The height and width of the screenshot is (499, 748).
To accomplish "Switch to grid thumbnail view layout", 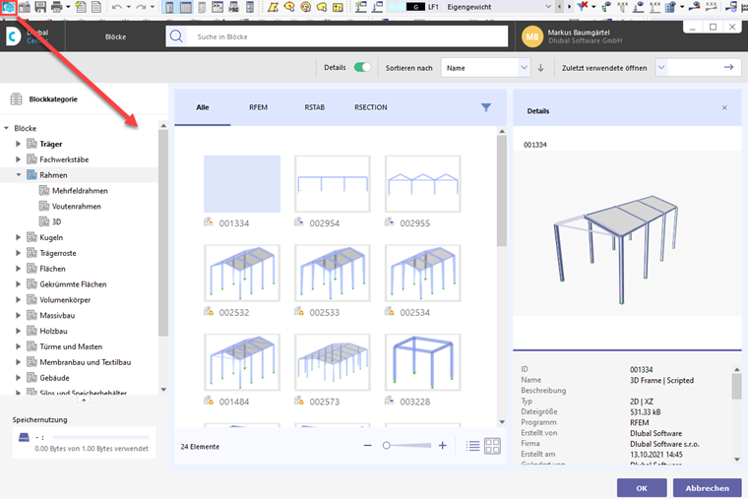I will (x=492, y=446).
